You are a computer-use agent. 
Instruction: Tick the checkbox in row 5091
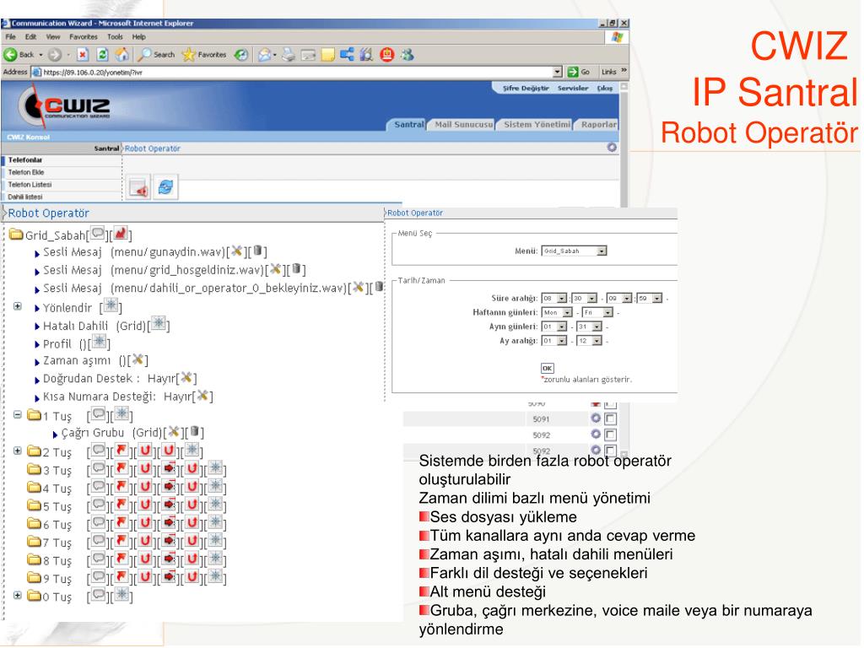pos(610,418)
